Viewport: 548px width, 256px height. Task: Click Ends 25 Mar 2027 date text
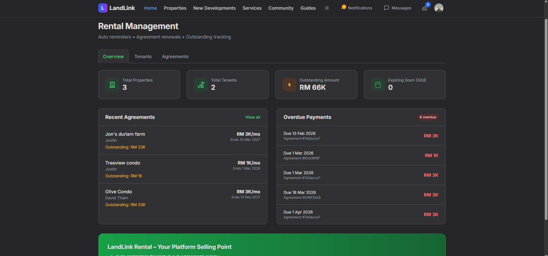pyautogui.click(x=245, y=140)
